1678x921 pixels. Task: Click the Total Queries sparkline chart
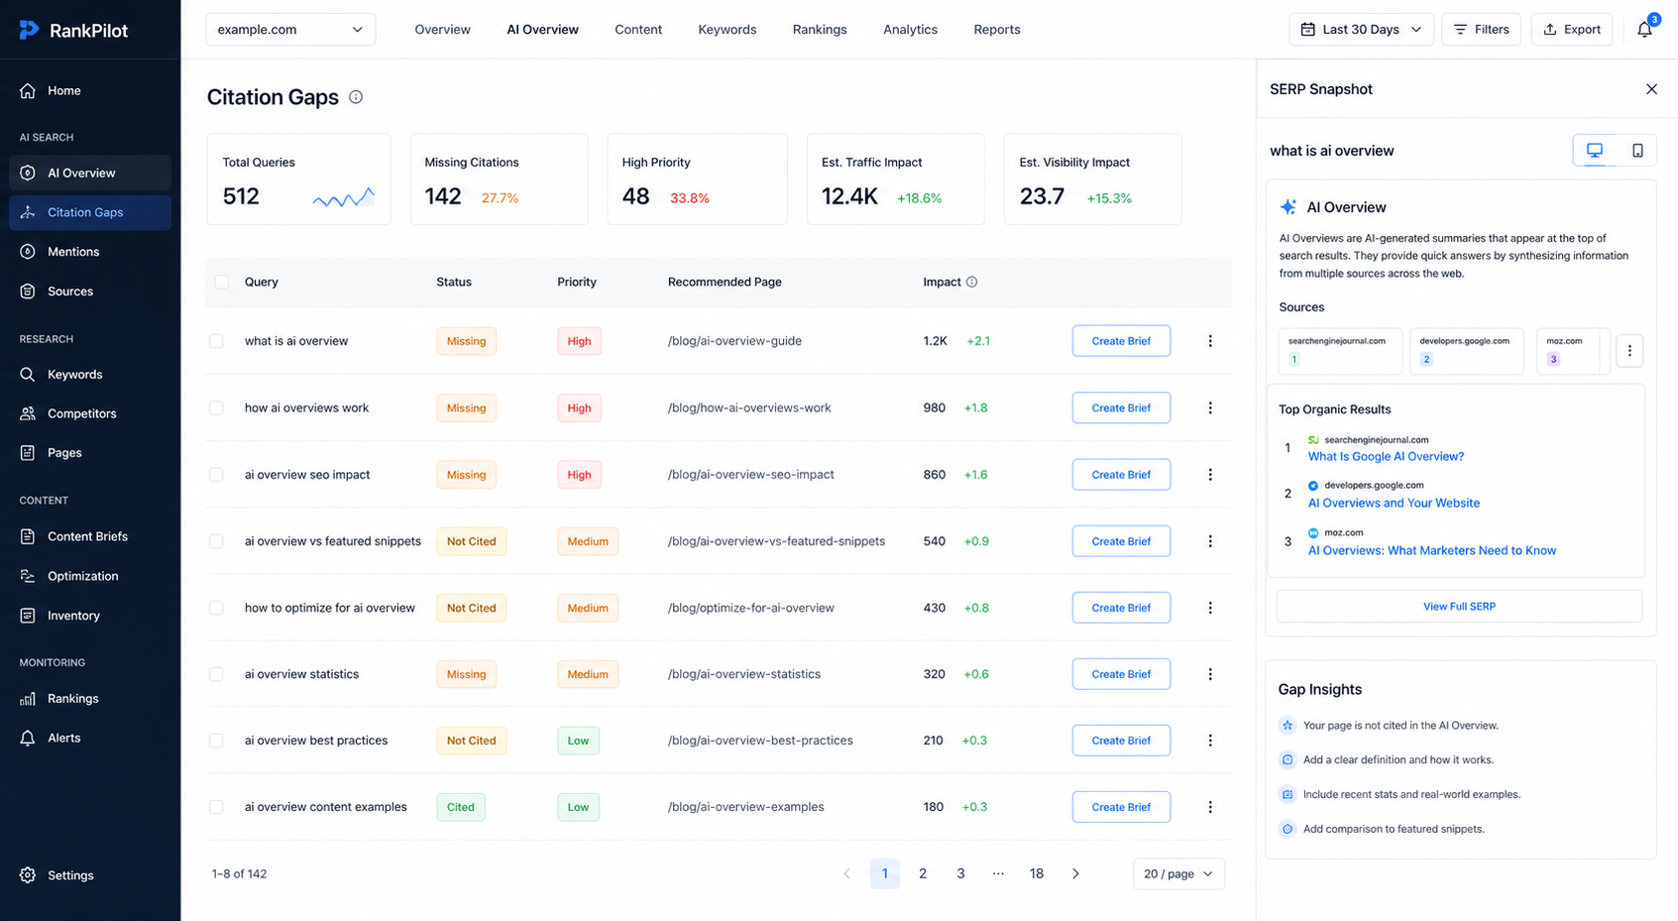point(344,197)
